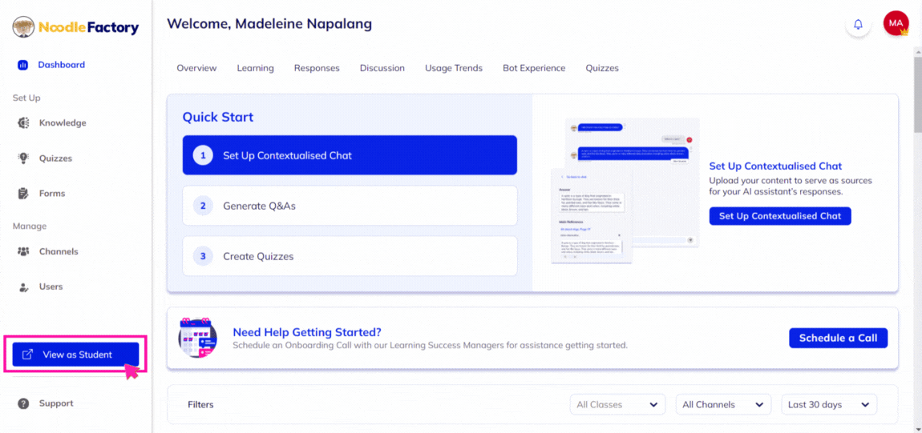The width and height of the screenshot is (922, 433).
Task: Click the Forms clipboard icon
Action: (x=23, y=193)
